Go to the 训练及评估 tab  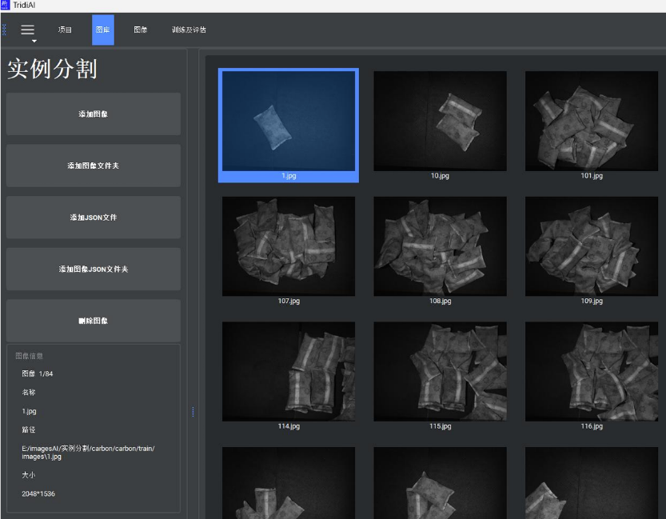189,30
